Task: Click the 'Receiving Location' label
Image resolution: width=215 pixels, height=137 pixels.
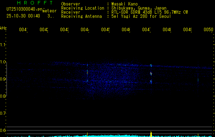Action: [x=83, y=8]
